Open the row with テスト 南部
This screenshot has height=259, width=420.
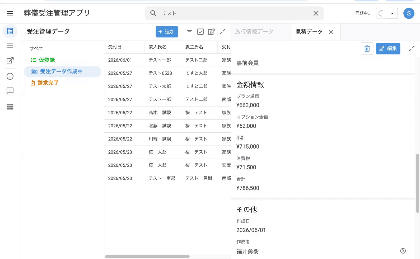pos(167,178)
